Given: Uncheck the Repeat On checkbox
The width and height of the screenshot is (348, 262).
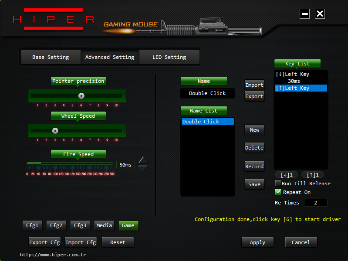Looking at the screenshot, I should 278,192.
